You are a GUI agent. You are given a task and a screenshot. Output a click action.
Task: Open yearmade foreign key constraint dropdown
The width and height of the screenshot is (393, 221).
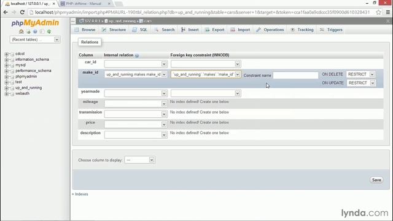tap(206, 93)
